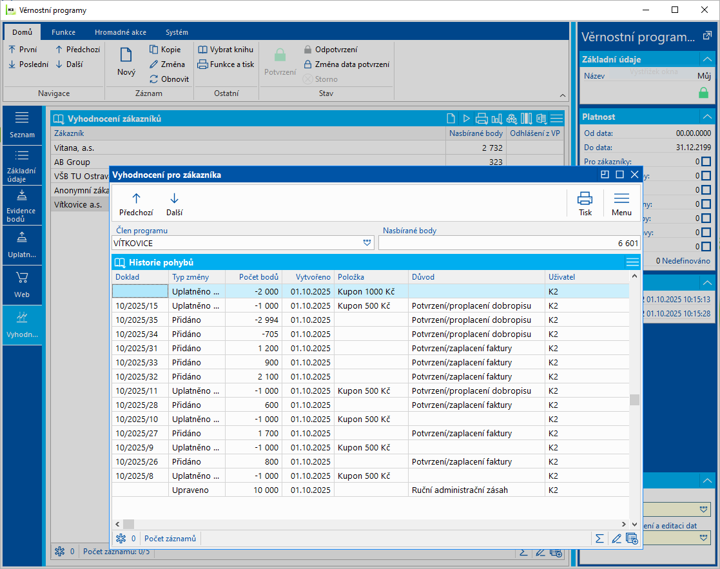Toggle the second checkbox under Pro zákazníky
720x569 pixels.
706,176
